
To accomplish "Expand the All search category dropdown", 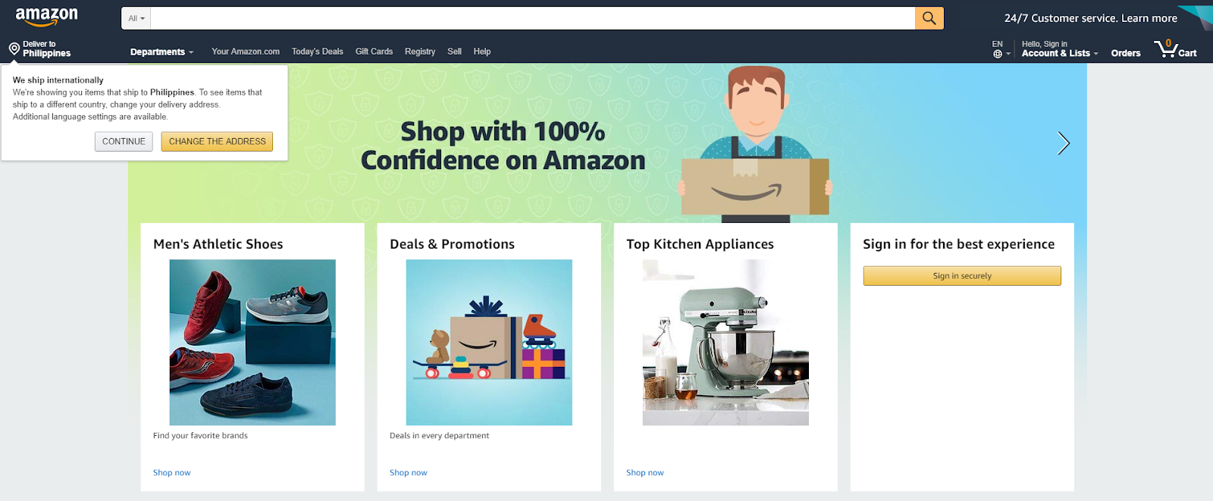I will tap(136, 18).
